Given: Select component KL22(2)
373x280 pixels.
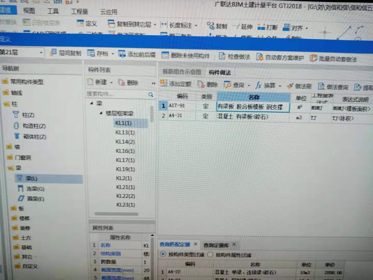Looking at the screenshot, I should tap(126, 196).
